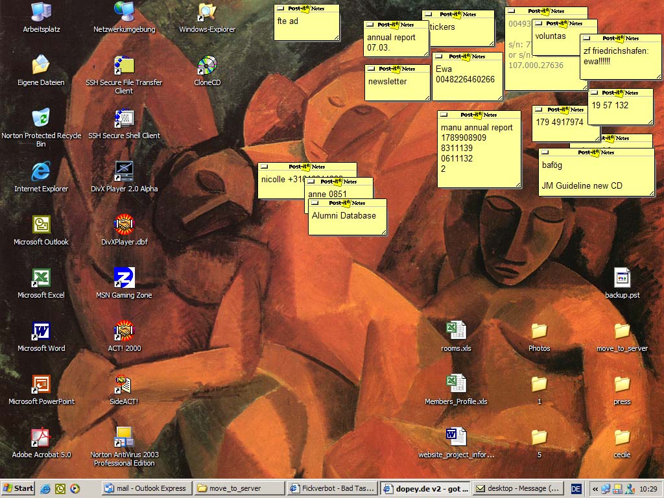
Task: Launch Windows Media Player from quick launch
Action: (75, 489)
